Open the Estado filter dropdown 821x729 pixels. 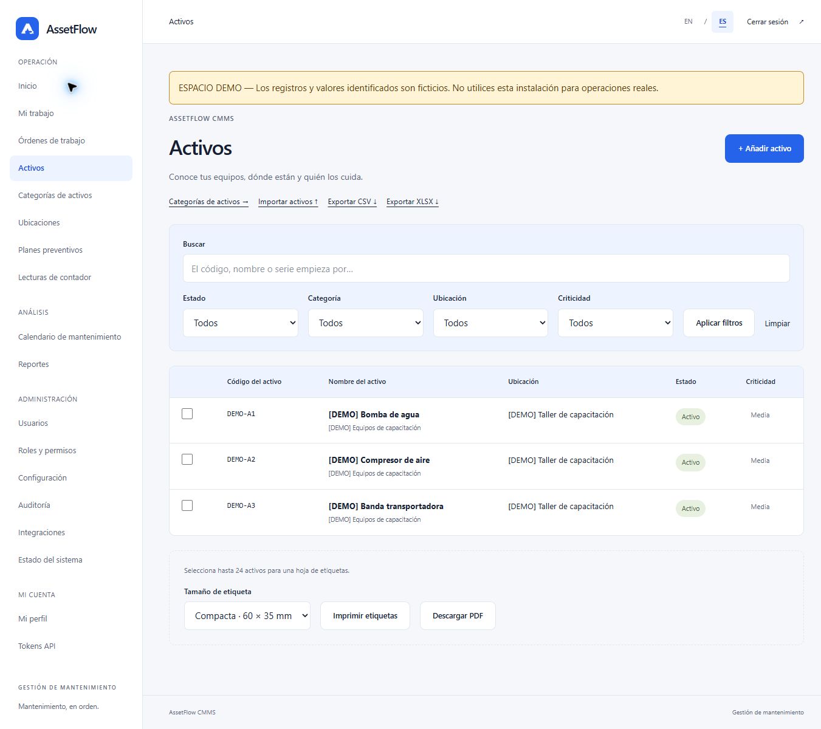(x=241, y=323)
